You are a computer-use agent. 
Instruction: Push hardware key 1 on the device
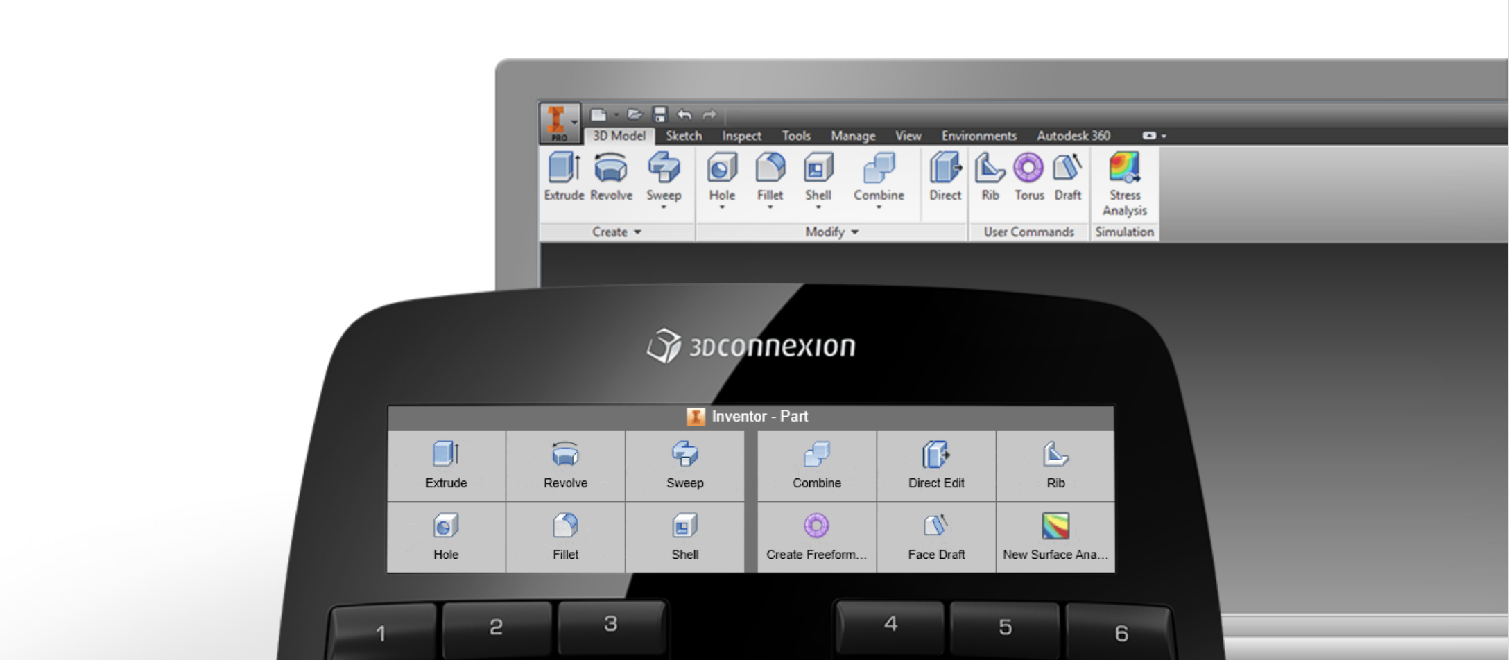tap(383, 632)
